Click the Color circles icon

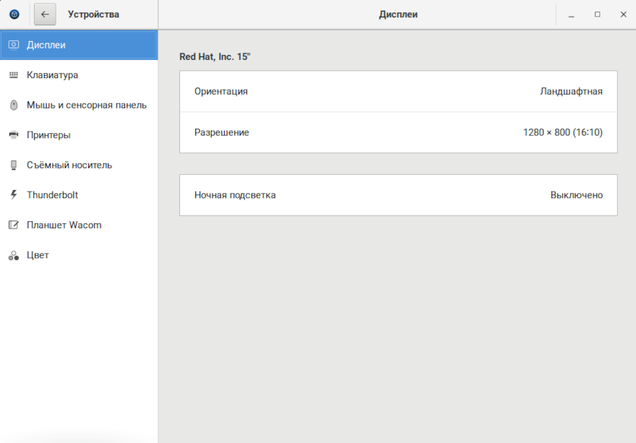click(x=13, y=256)
